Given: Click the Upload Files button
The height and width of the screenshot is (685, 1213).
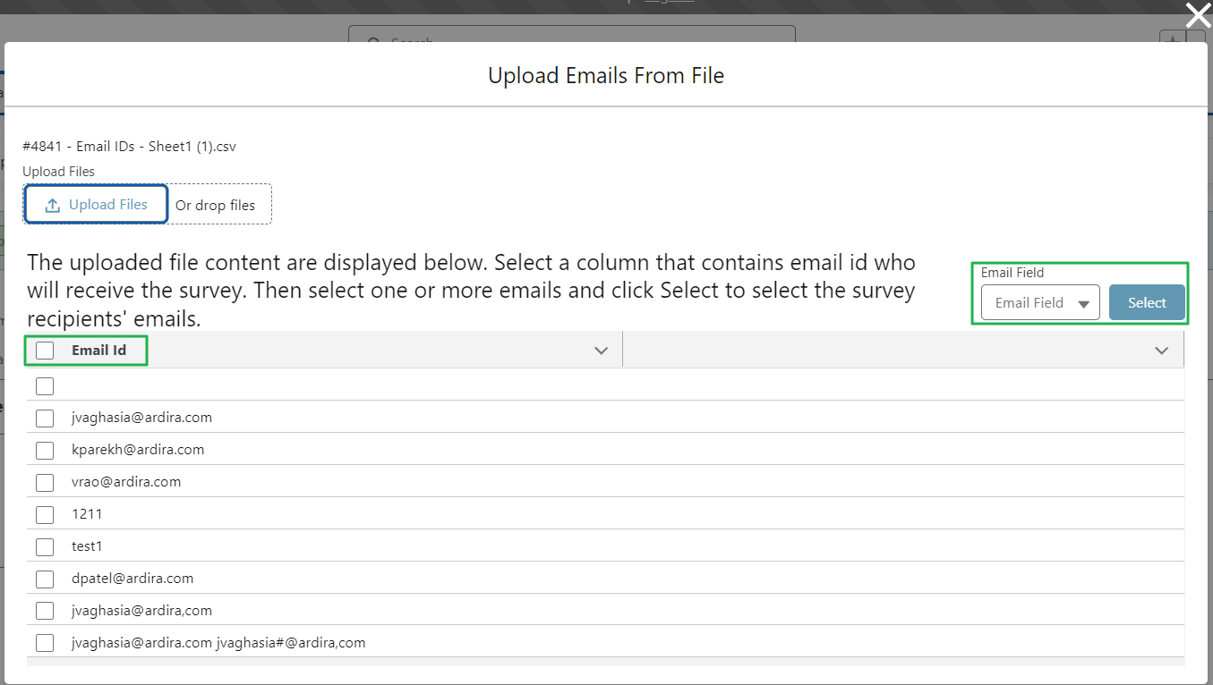Looking at the screenshot, I should click(x=95, y=204).
